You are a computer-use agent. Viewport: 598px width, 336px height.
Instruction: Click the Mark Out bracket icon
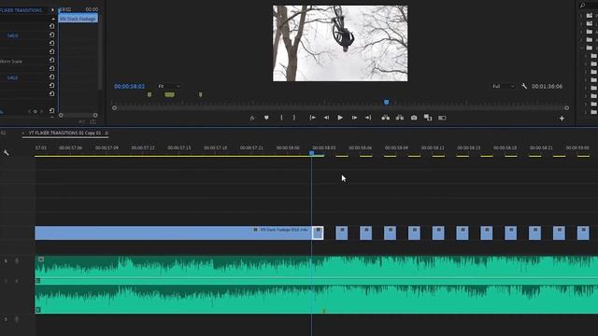pyautogui.click(x=294, y=118)
